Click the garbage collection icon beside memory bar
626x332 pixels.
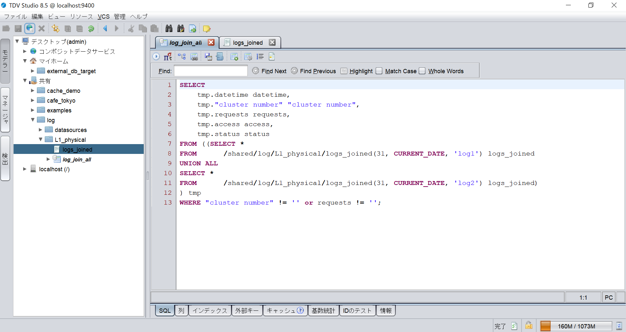click(x=619, y=326)
